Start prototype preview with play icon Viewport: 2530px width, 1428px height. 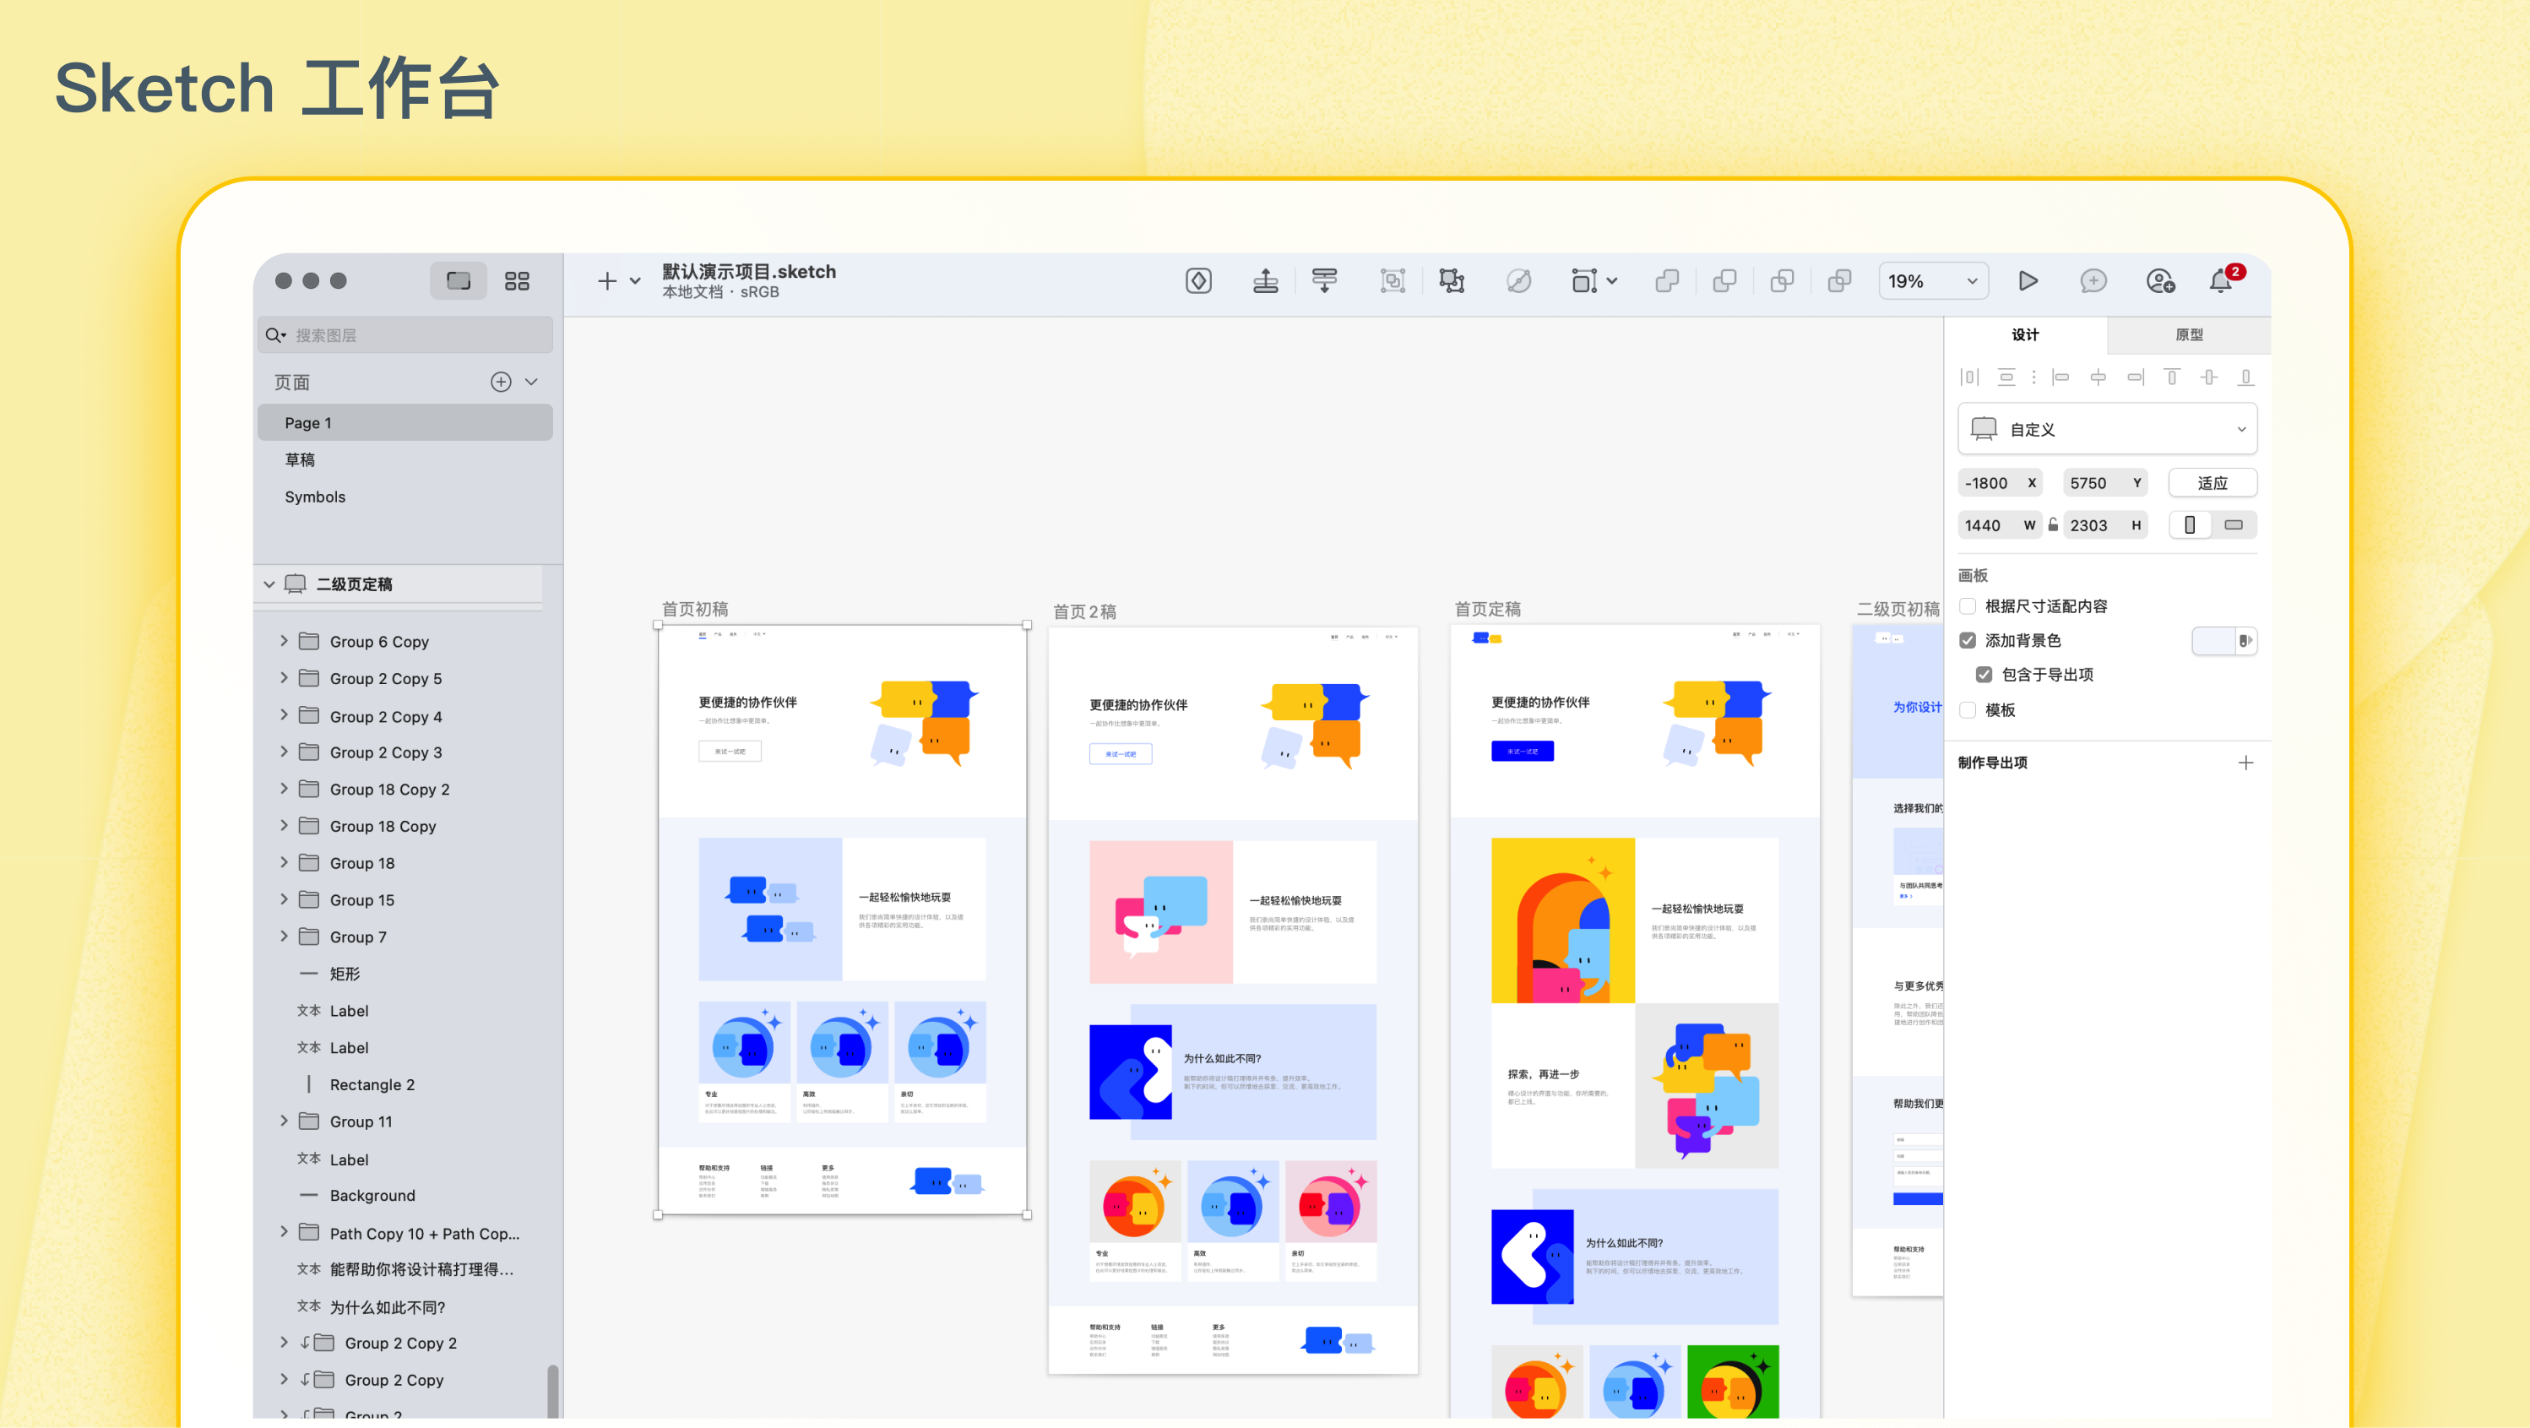click(2028, 281)
